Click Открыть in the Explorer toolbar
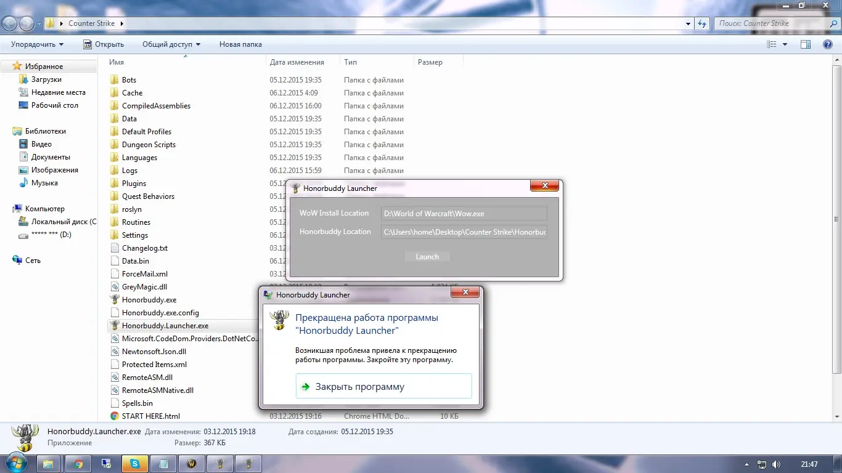The width and height of the screenshot is (842, 473). (104, 44)
